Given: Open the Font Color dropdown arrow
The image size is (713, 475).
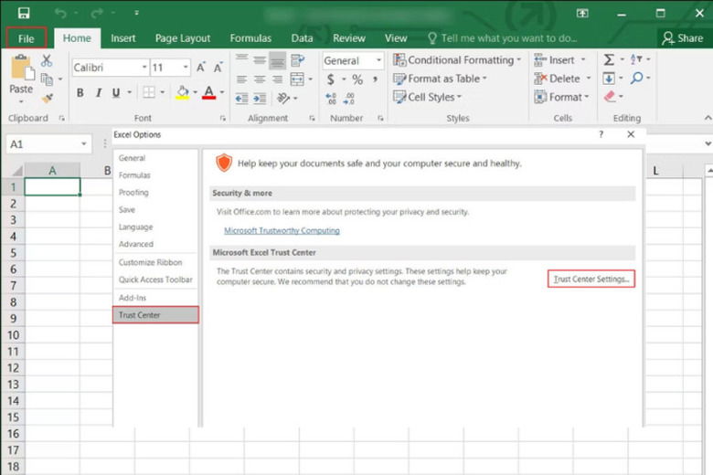Looking at the screenshot, I should click(x=222, y=92).
